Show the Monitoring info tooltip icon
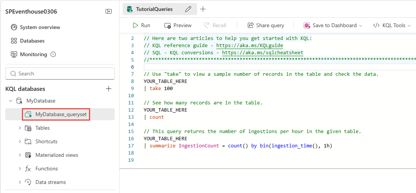The height and width of the screenshot is (193, 416). click(x=53, y=54)
